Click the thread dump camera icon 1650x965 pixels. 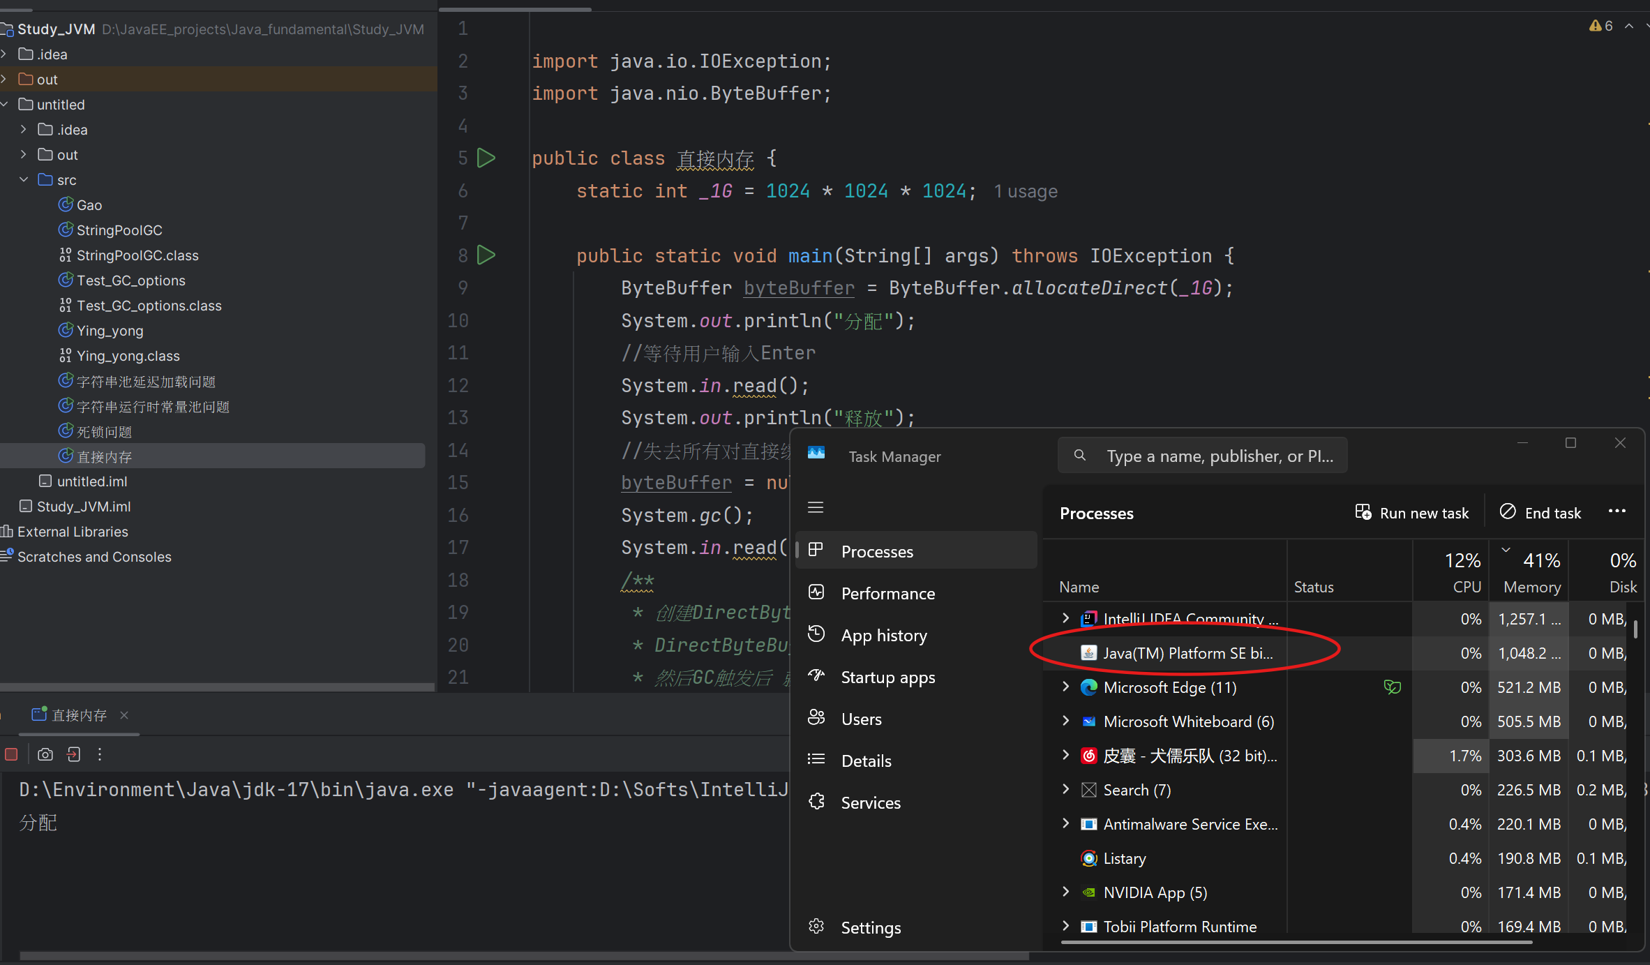tap(45, 754)
